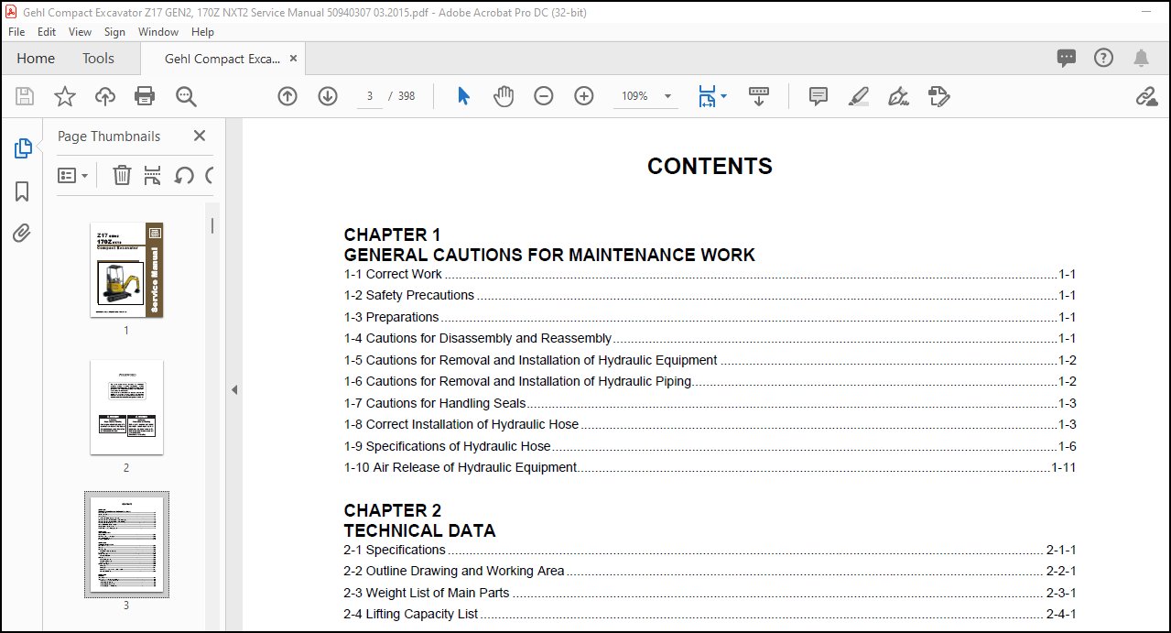1171x633 pixels.
Task: Collapse the navigation pane arrow
Action: point(234,390)
